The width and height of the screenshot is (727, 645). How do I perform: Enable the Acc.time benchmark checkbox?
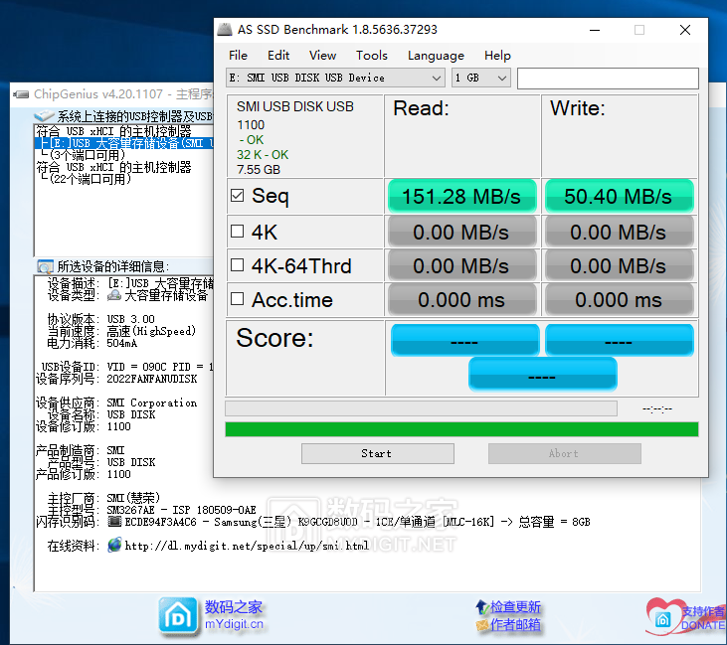(x=237, y=299)
